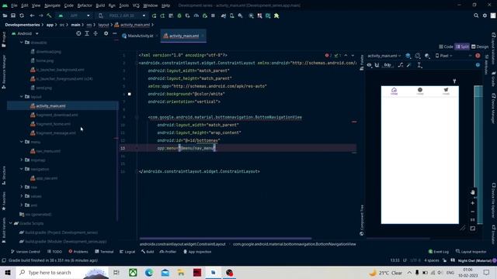This screenshot has height=279, width=497.
Task: Switch editor to Code view
Action: 446,46
